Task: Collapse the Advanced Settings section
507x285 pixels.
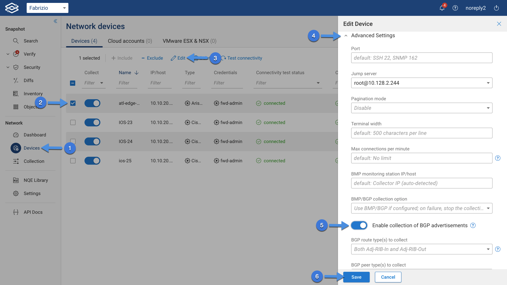Action: point(346,35)
